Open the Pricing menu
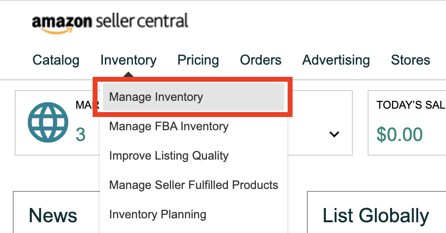 (x=198, y=60)
